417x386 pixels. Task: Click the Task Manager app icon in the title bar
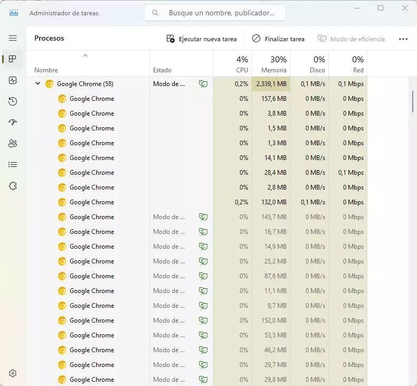point(14,13)
